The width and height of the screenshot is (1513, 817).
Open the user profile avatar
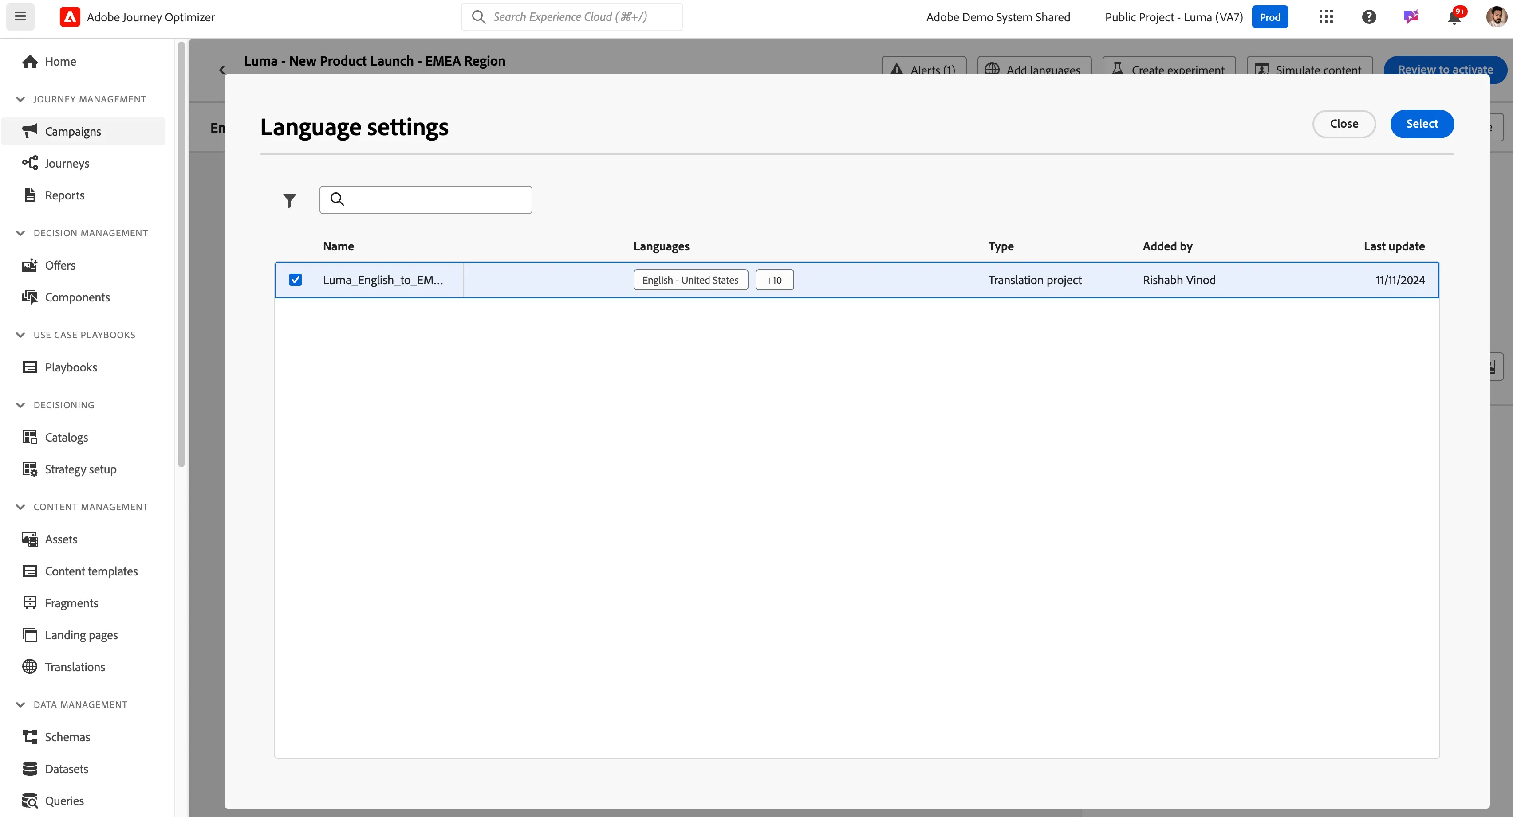1496,17
